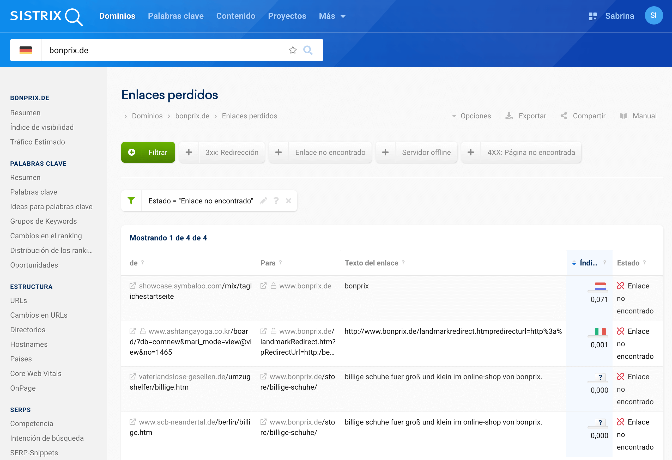Expand the Más dropdown menu

[332, 16]
